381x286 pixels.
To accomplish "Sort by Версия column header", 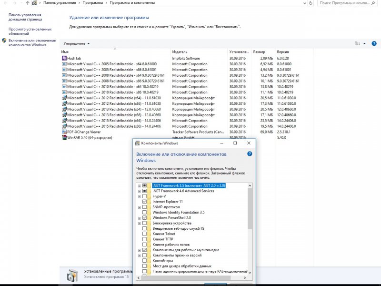I will pyautogui.click(x=294, y=51).
